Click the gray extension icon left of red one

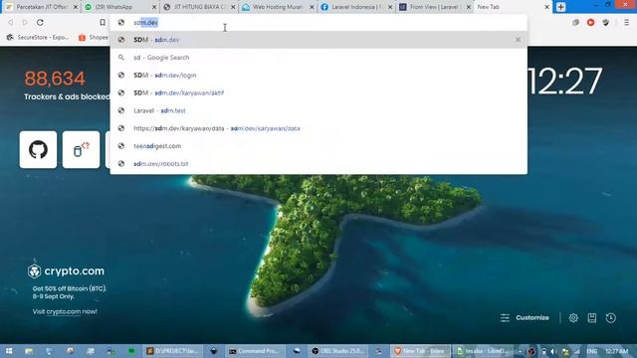point(575,23)
